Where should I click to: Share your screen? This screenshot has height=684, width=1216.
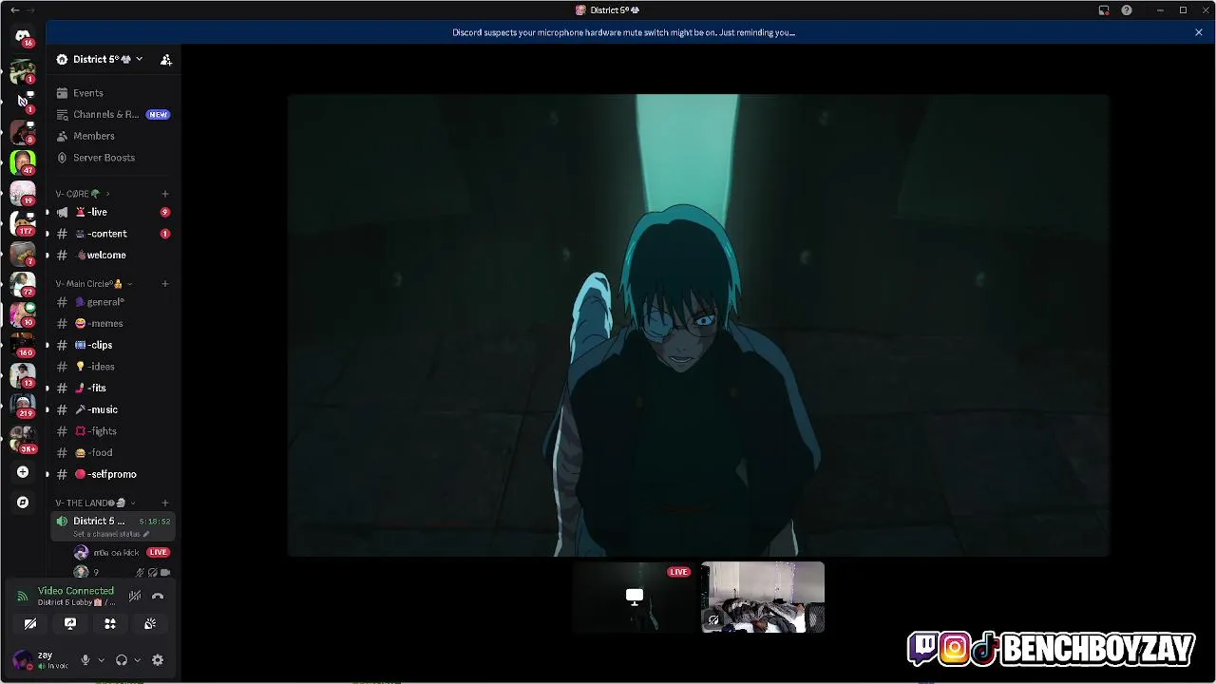[x=70, y=623]
